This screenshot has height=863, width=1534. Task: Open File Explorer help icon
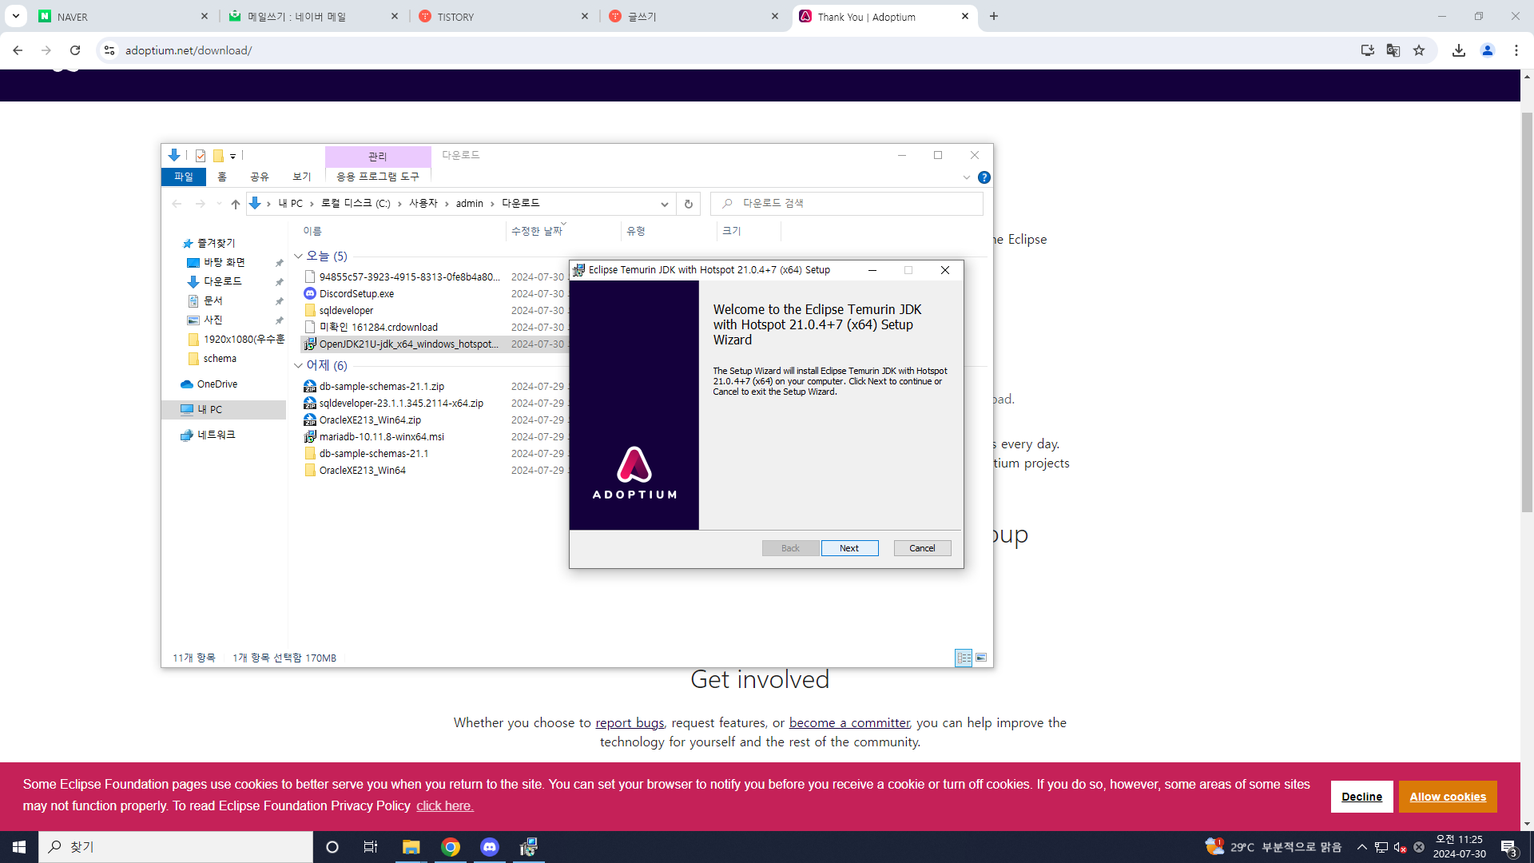pos(984,177)
